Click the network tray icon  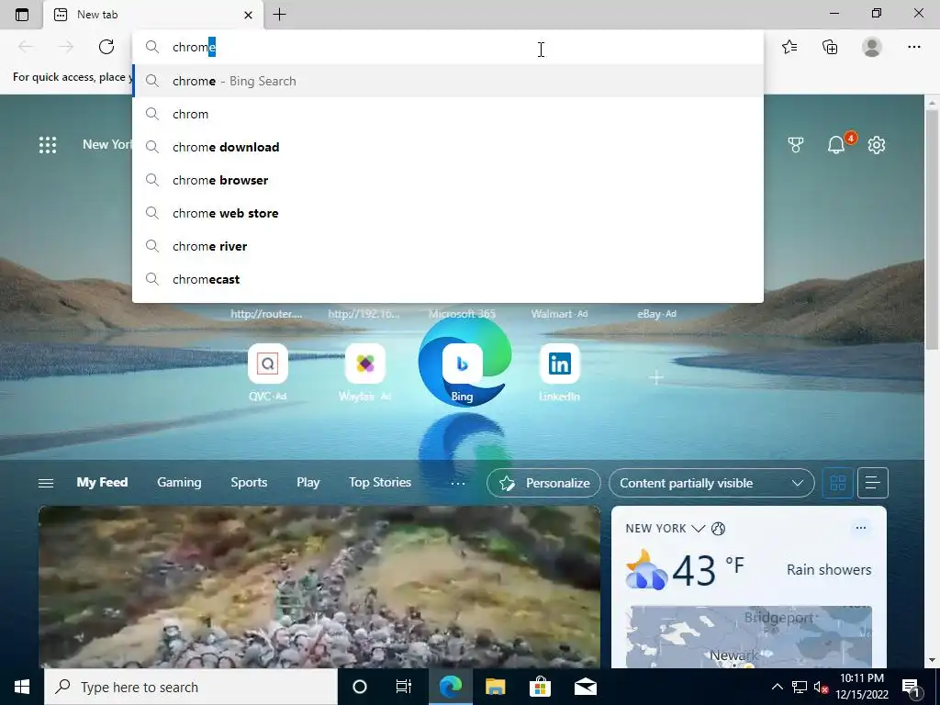pos(800,687)
